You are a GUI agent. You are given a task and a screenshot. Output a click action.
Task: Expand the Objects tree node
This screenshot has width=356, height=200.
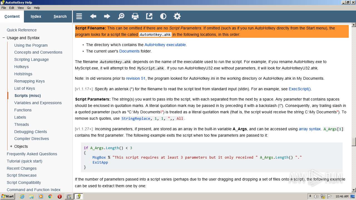11,146
